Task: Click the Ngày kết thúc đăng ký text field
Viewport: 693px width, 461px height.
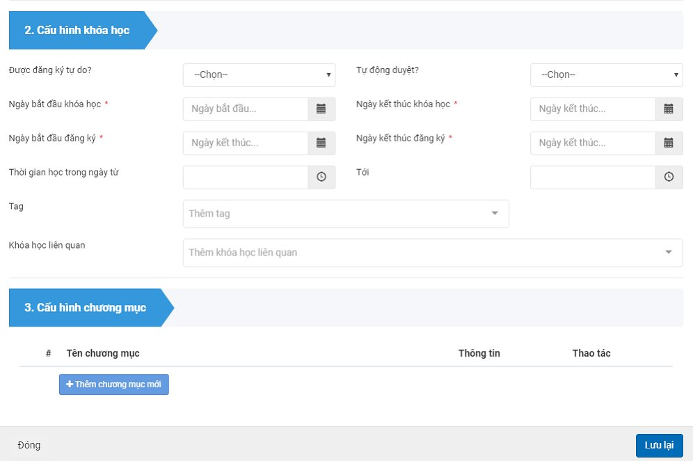Action: pos(593,143)
